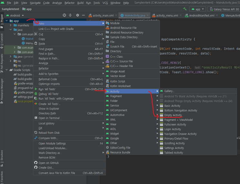Choose Android Resource File
The height and width of the screenshot is (184, 240).
click(x=132, y=28)
